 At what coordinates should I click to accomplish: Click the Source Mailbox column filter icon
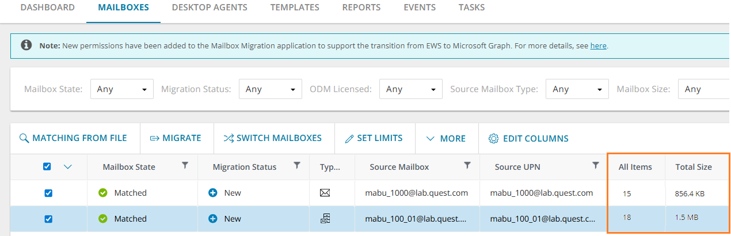(467, 165)
